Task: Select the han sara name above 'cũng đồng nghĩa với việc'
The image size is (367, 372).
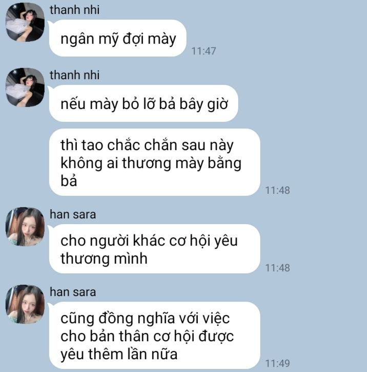Action: tap(73, 292)
